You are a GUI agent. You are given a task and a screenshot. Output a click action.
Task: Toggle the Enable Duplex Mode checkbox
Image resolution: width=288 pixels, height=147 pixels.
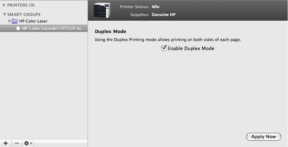(164, 48)
